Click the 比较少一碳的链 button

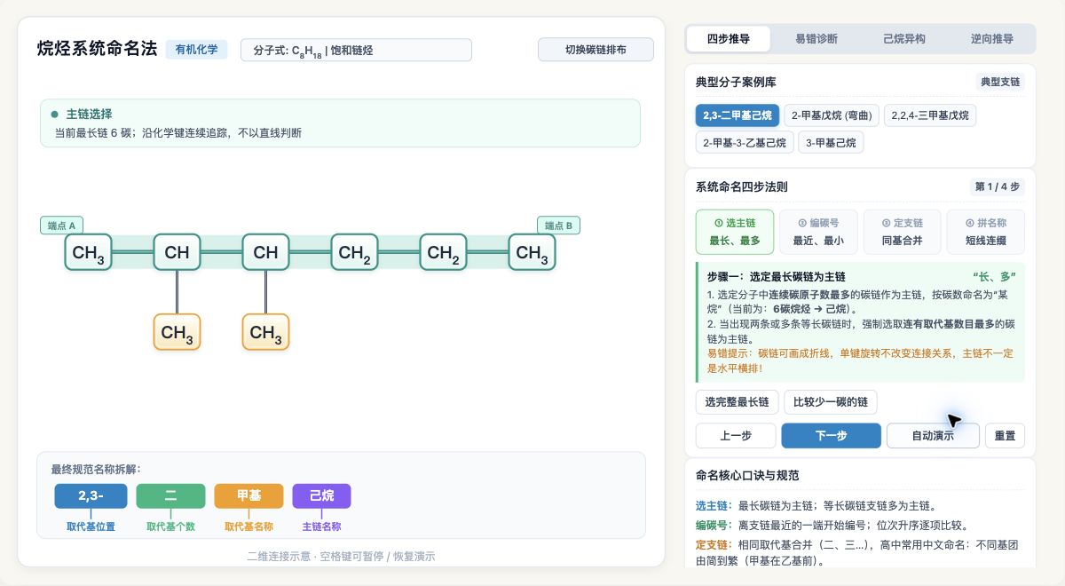coord(830,402)
